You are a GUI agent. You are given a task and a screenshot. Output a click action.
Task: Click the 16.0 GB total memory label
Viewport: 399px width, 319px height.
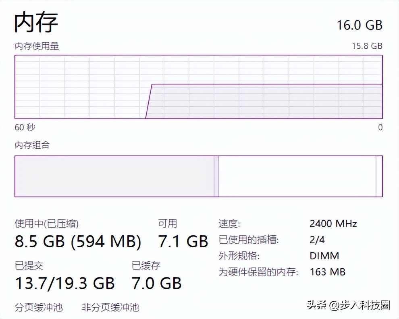[360, 25]
